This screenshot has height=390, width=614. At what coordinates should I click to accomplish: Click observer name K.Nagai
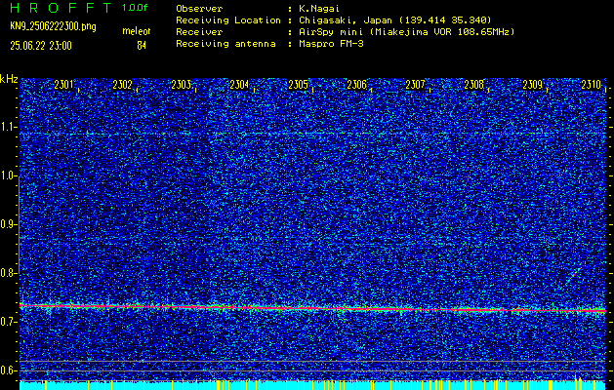(319, 8)
